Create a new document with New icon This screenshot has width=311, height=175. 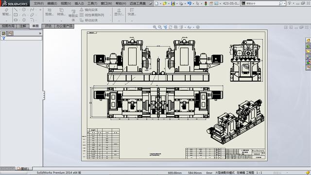click(156, 3)
